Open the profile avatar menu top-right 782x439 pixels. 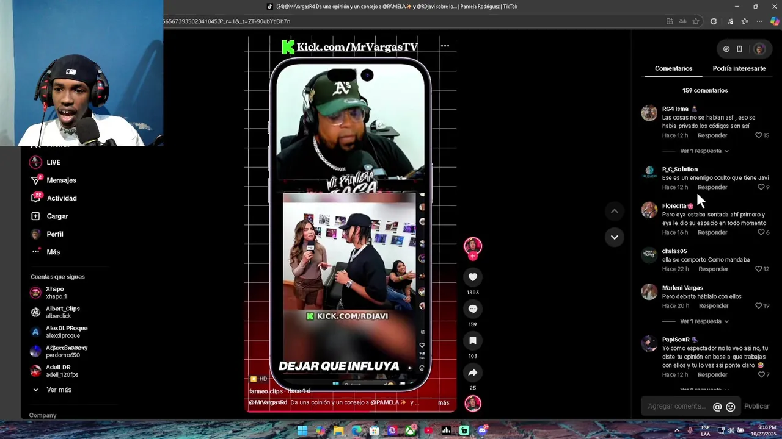tap(759, 49)
